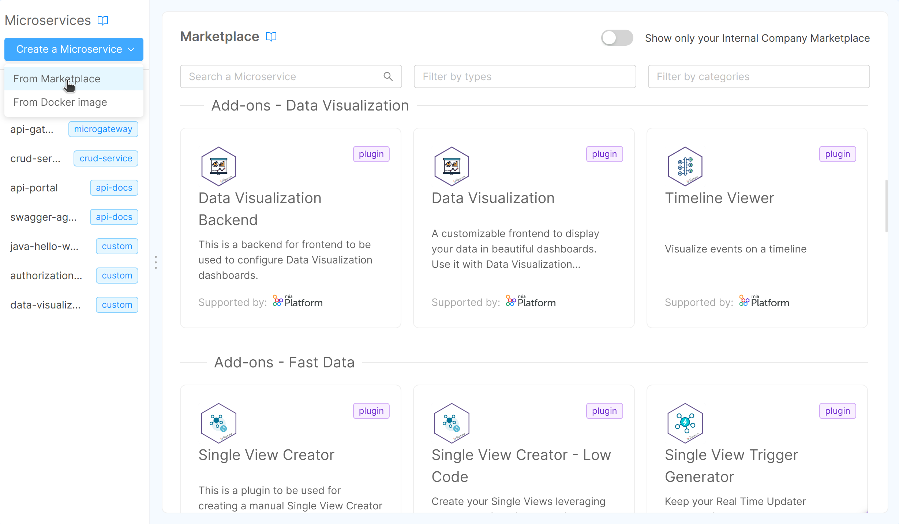Open Filter by categories dropdown
The height and width of the screenshot is (524, 899).
pos(758,76)
